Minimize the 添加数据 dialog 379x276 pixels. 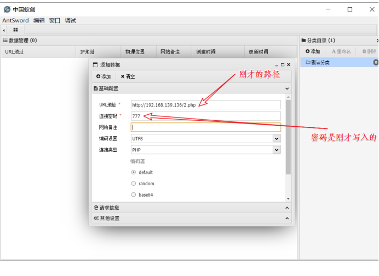[x=277, y=65]
